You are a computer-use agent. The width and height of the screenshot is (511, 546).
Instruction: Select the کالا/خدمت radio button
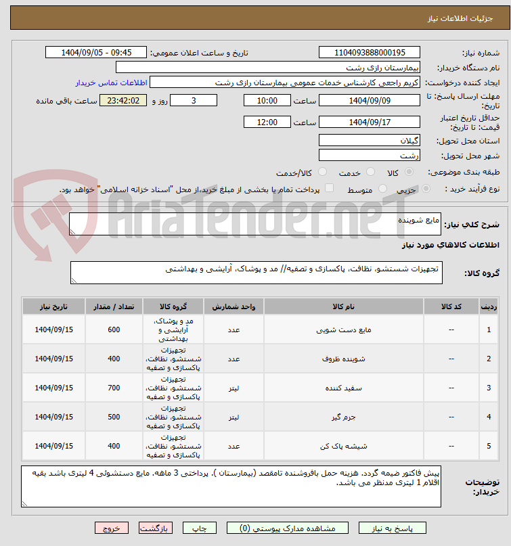[323, 172]
